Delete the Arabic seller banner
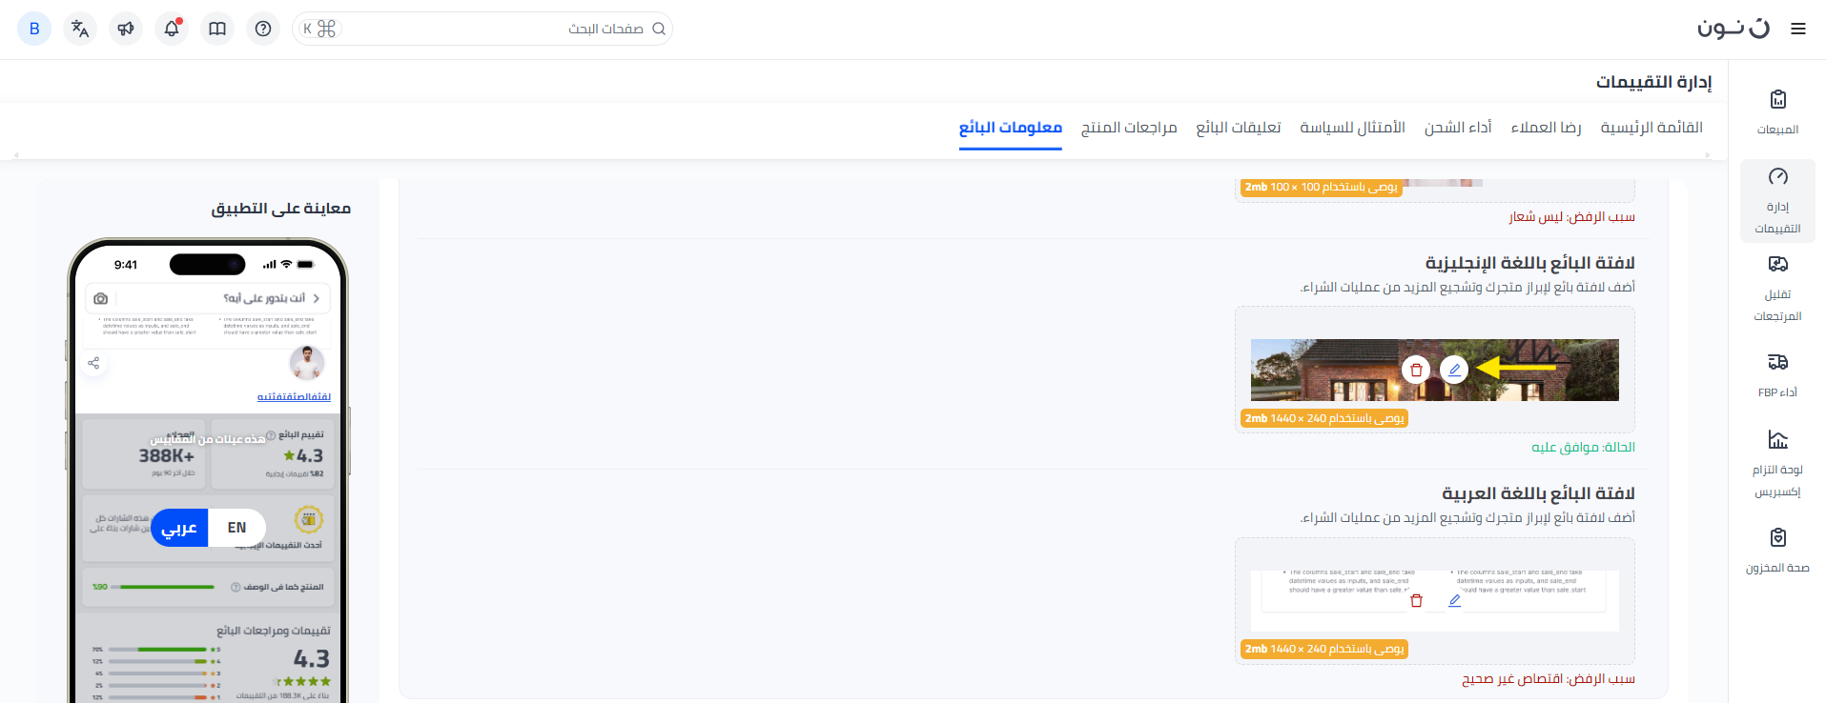This screenshot has width=1826, height=703. point(1416,601)
